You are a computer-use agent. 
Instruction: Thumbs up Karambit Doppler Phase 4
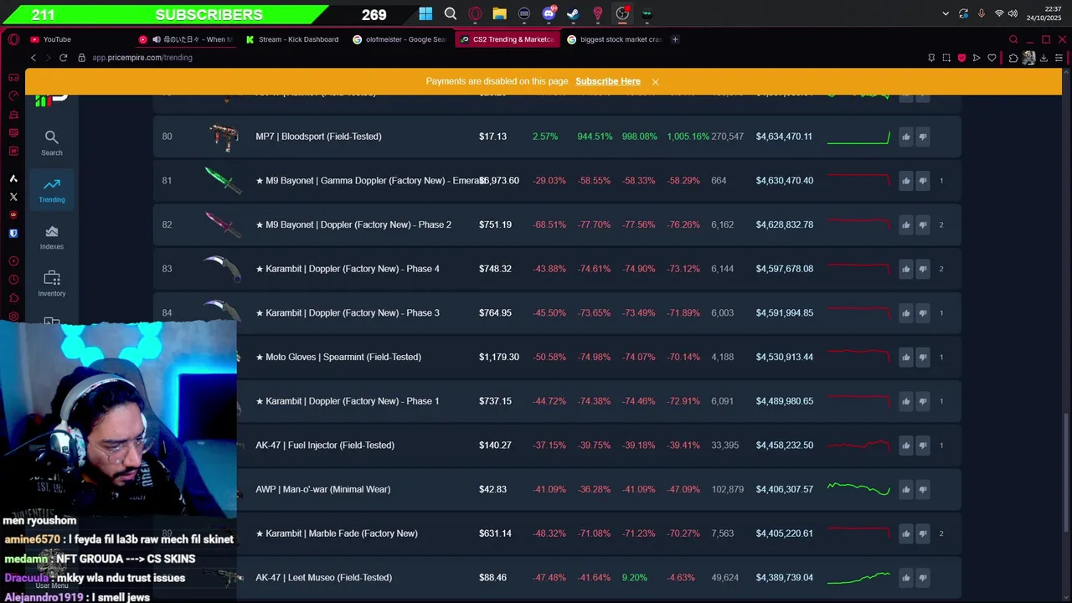pos(905,269)
